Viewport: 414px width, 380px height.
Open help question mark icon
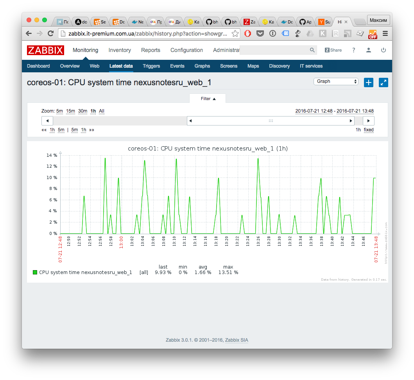pyautogui.click(x=353, y=50)
